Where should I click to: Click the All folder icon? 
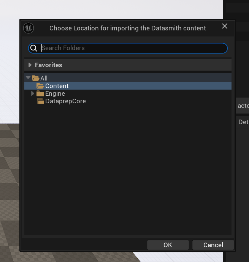pos(36,78)
